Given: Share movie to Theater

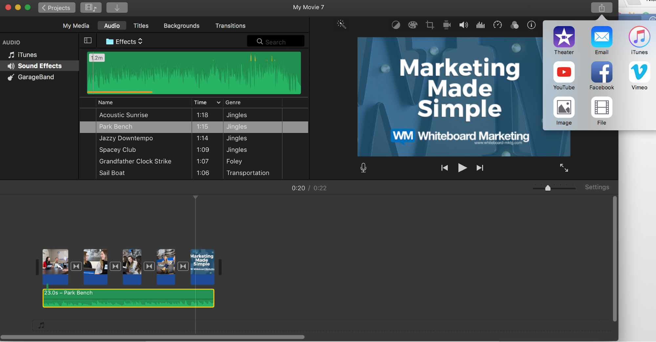Looking at the screenshot, I should (x=564, y=40).
